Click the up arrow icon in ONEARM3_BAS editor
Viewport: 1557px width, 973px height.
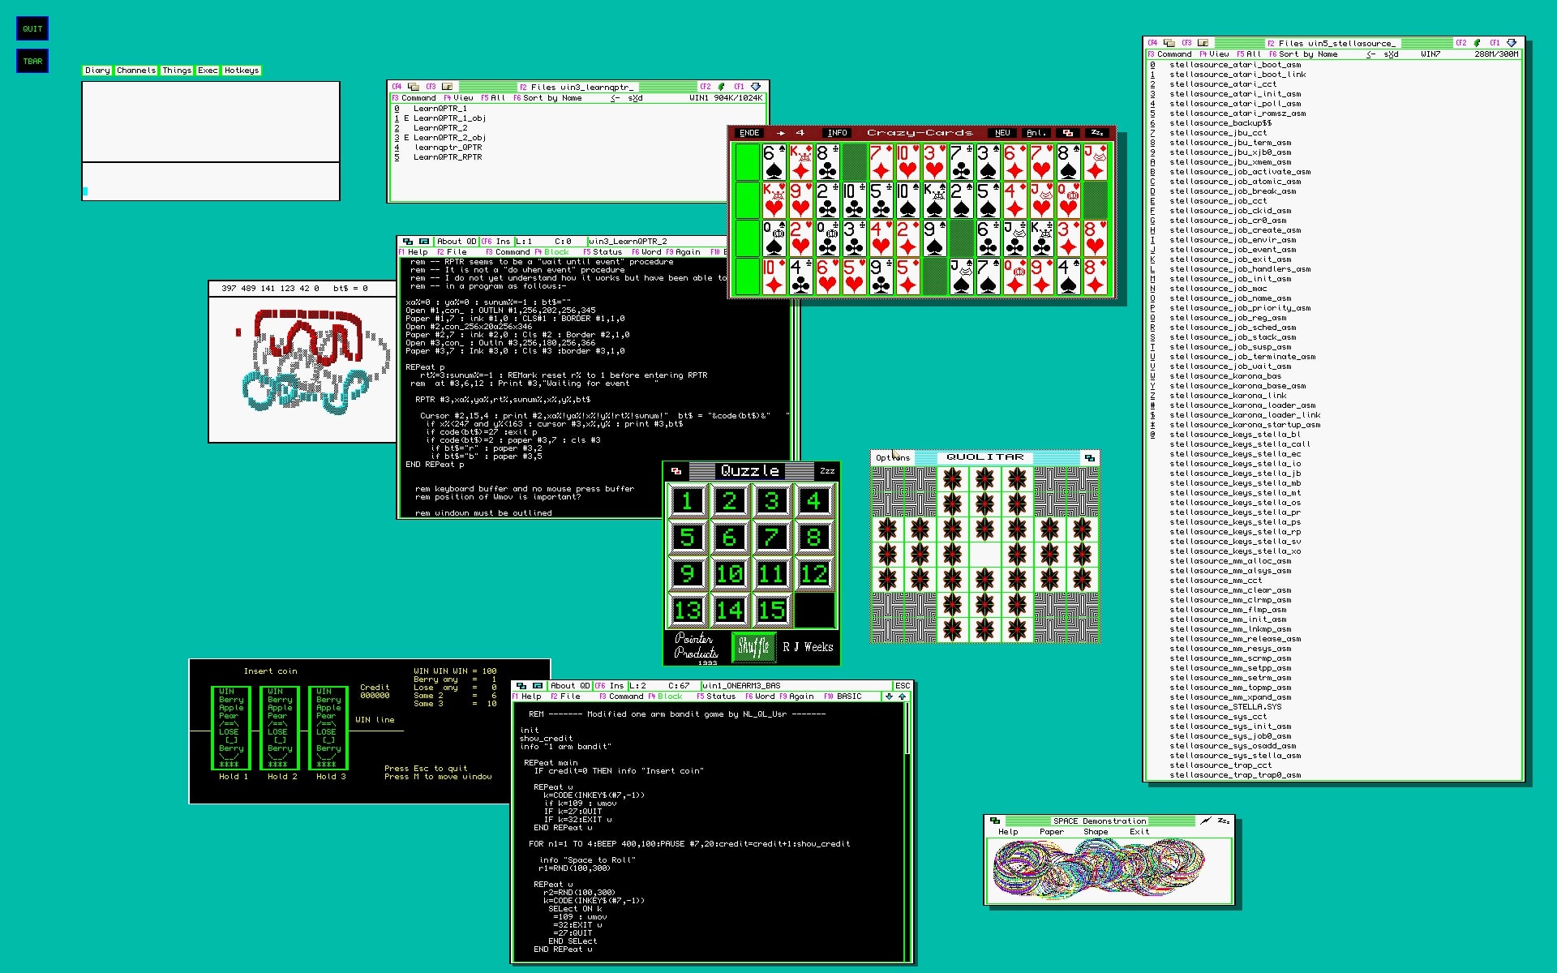click(902, 697)
